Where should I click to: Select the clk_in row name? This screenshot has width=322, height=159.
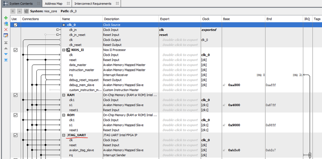click(73, 30)
